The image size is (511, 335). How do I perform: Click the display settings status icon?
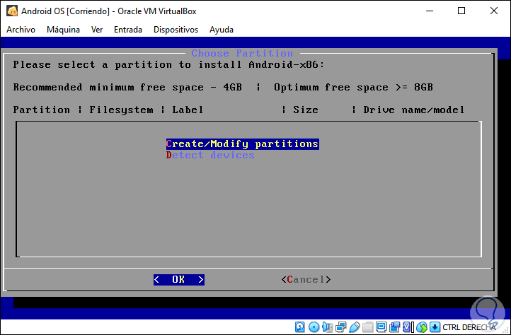381,327
